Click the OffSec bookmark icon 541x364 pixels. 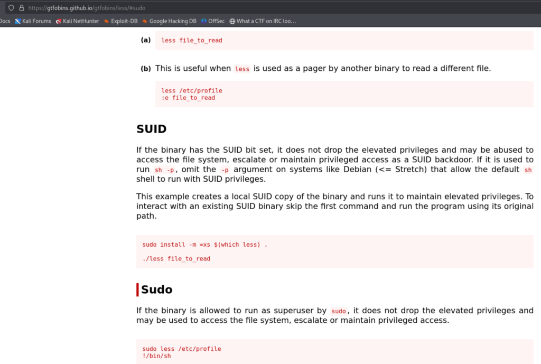pos(204,21)
